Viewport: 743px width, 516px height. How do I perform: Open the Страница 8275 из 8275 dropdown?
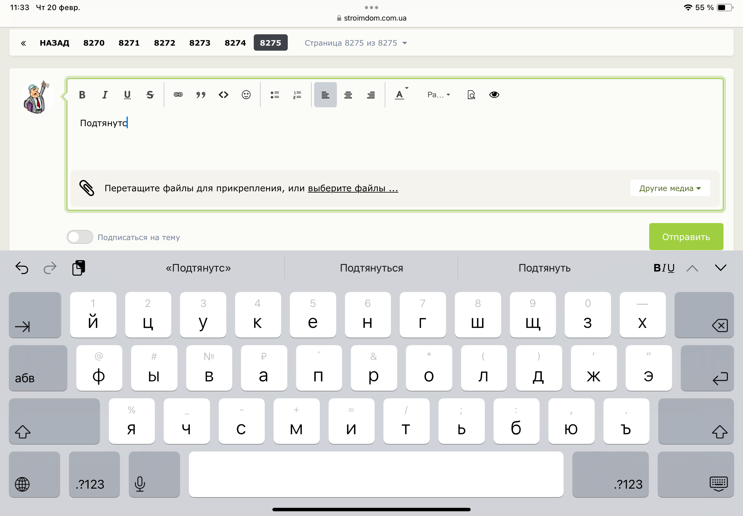pyautogui.click(x=356, y=43)
